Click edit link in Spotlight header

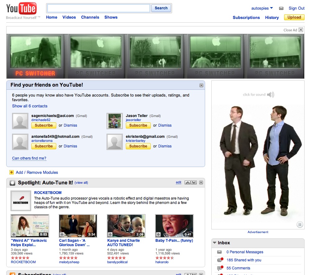(178, 182)
